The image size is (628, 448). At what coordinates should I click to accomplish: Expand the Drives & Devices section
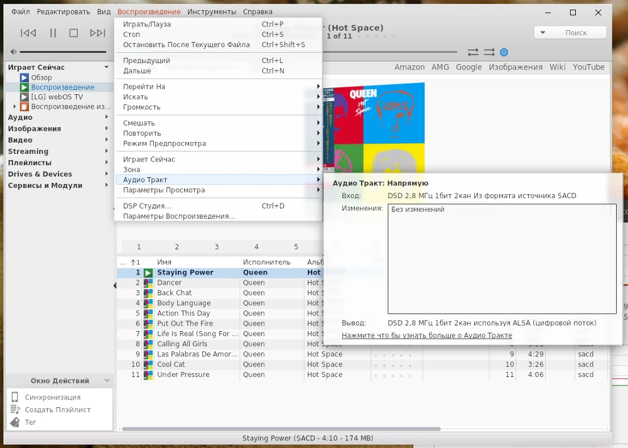pos(107,174)
